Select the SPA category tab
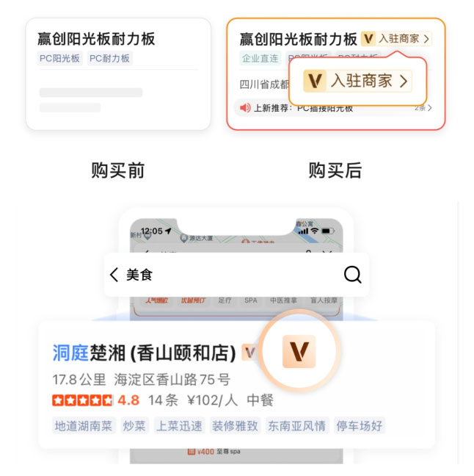This screenshot has height=476, width=474. (x=250, y=300)
